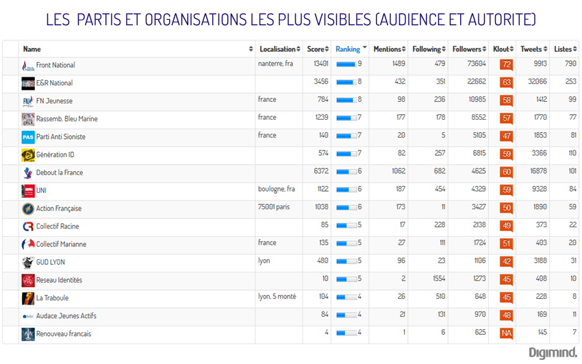The width and height of the screenshot is (582, 364).
Task: Click the Renouveau francais avatar icon
Action: (x=28, y=334)
